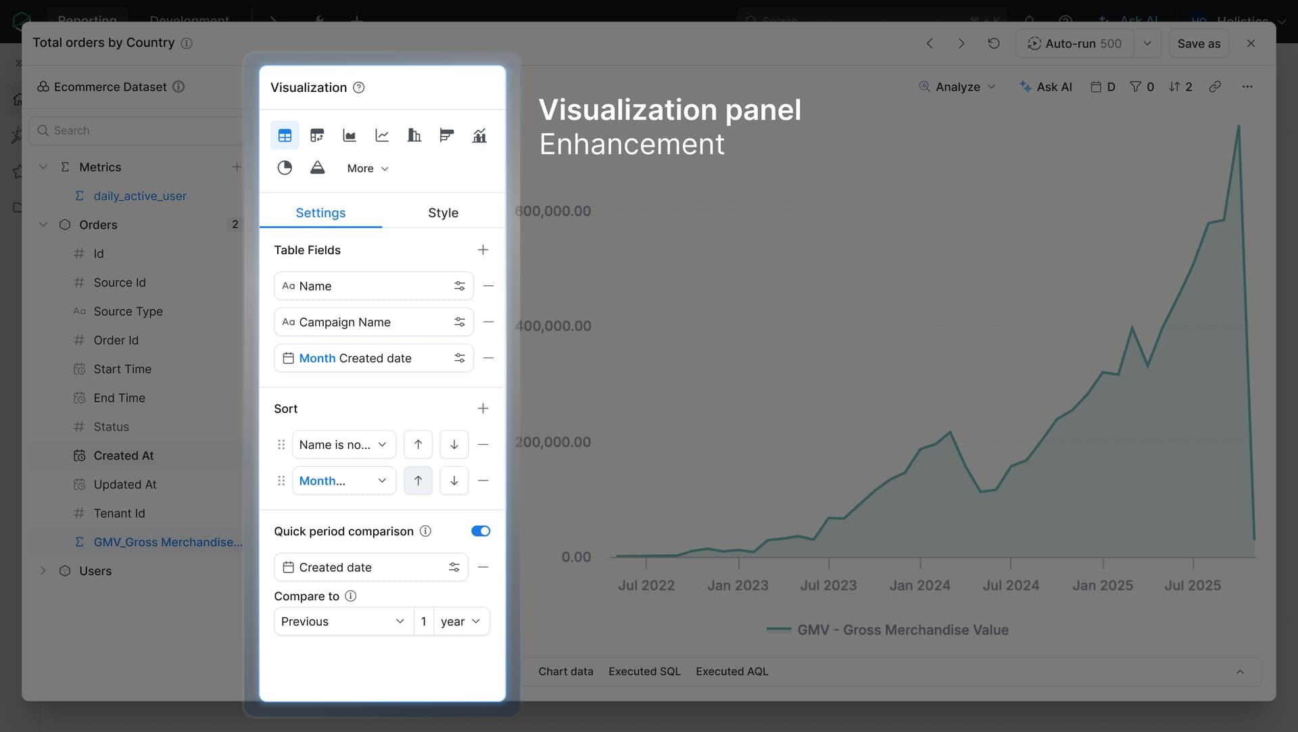Switch to the Style tab
The height and width of the screenshot is (732, 1298).
(x=443, y=213)
